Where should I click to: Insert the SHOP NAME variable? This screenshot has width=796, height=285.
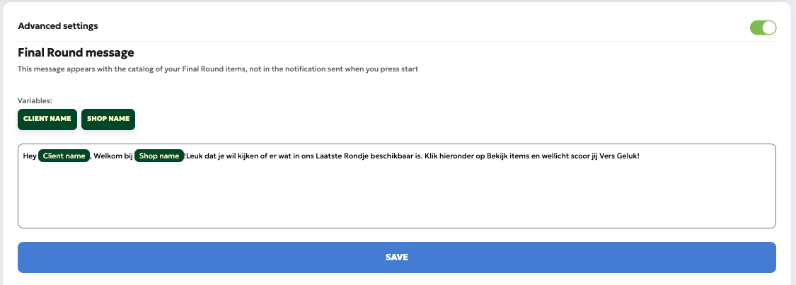click(108, 119)
